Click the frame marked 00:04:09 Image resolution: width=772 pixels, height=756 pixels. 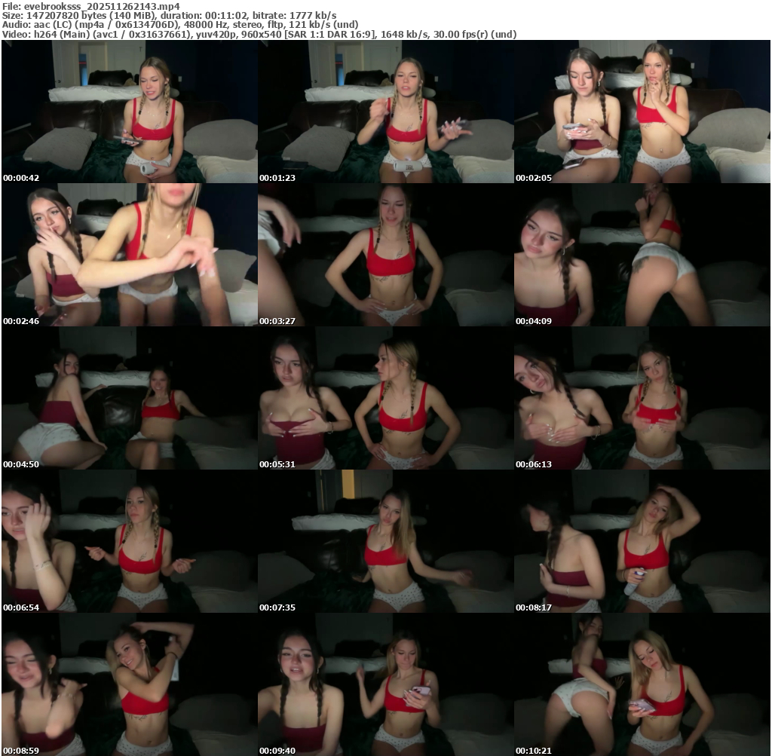tap(642, 255)
